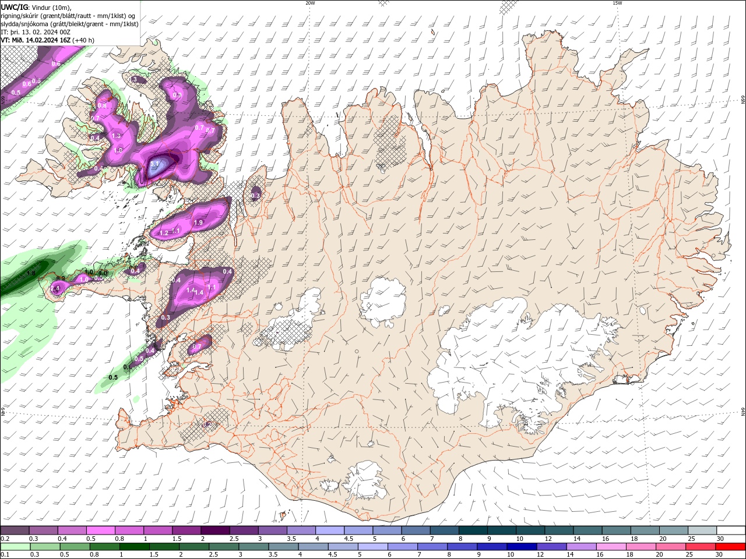Click the '1.8' value in the green rain band
The height and width of the screenshot is (559, 746).
(x=31, y=273)
